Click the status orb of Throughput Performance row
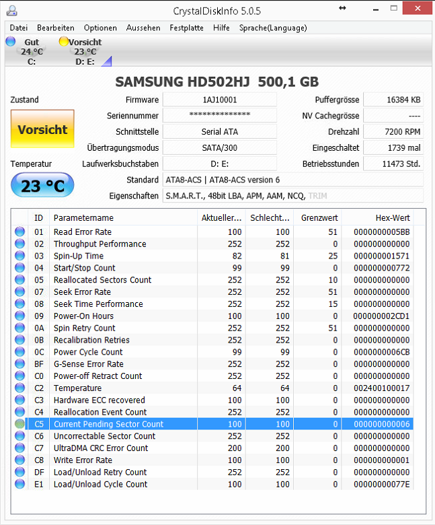The width and height of the screenshot is (435, 525). pyautogui.click(x=19, y=244)
